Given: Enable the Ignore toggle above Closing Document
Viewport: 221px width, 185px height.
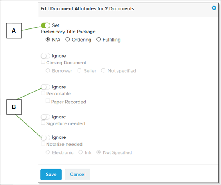Looking at the screenshot, I should pyautogui.click(x=45, y=56).
